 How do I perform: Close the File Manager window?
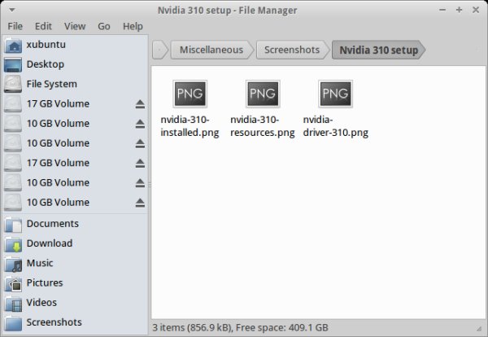(x=476, y=10)
